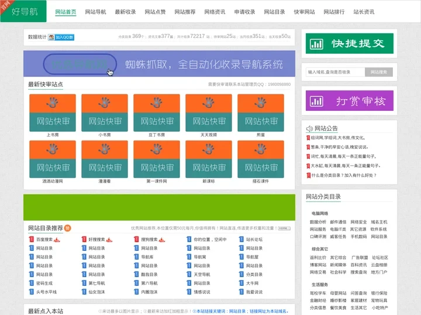Open the 宠物玩具 category

click(379, 300)
